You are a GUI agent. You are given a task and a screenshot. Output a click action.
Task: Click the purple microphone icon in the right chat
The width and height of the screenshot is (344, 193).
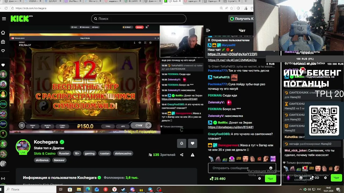click(288, 177)
